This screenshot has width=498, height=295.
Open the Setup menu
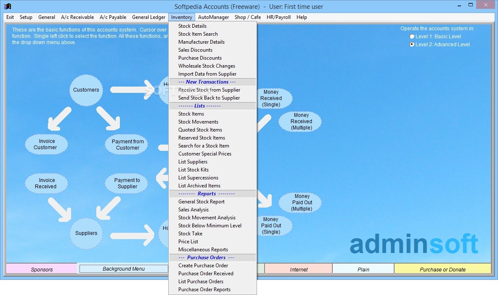[26, 17]
